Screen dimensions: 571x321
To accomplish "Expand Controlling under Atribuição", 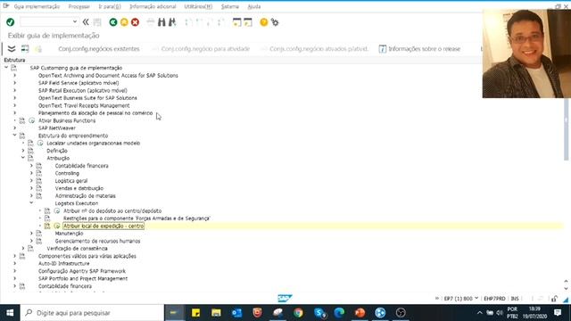I will pos(32,173).
